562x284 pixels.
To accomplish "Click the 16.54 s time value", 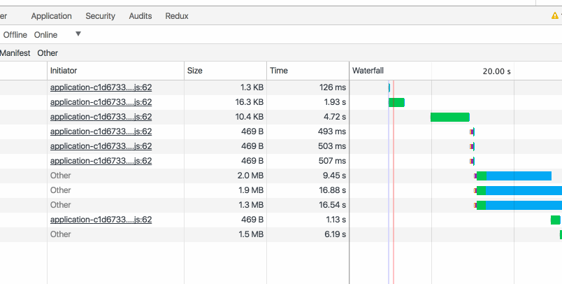I will coord(333,205).
